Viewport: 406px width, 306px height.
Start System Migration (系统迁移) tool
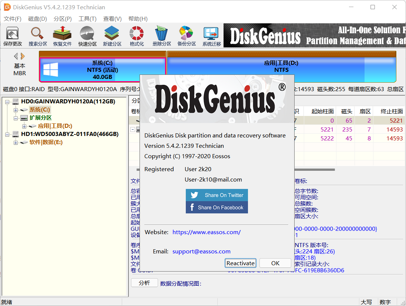[x=212, y=36]
